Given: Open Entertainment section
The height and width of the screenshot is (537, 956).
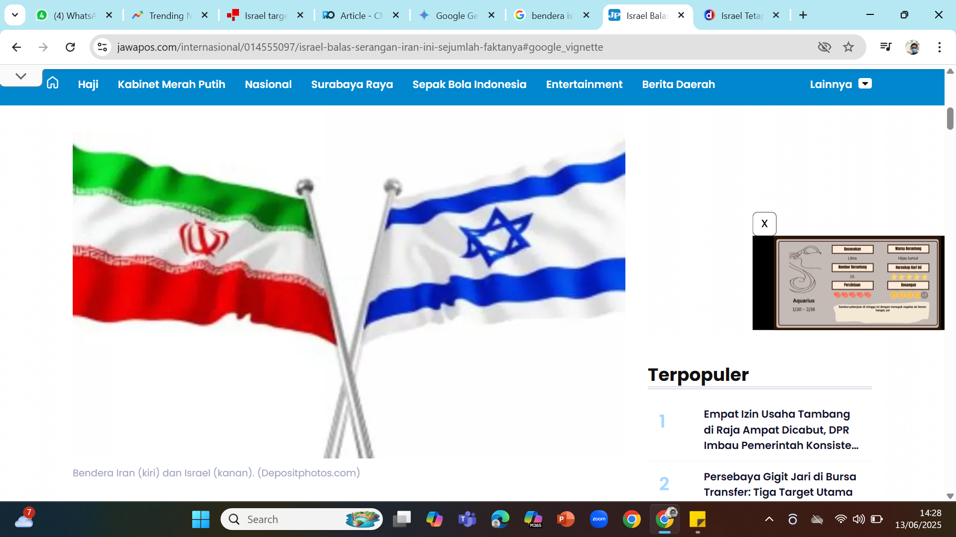Looking at the screenshot, I should point(584,84).
